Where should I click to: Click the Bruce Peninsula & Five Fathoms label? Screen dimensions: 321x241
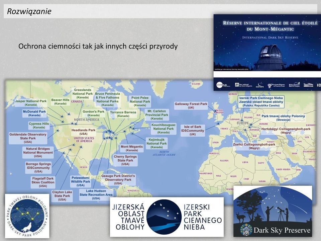point(107,99)
